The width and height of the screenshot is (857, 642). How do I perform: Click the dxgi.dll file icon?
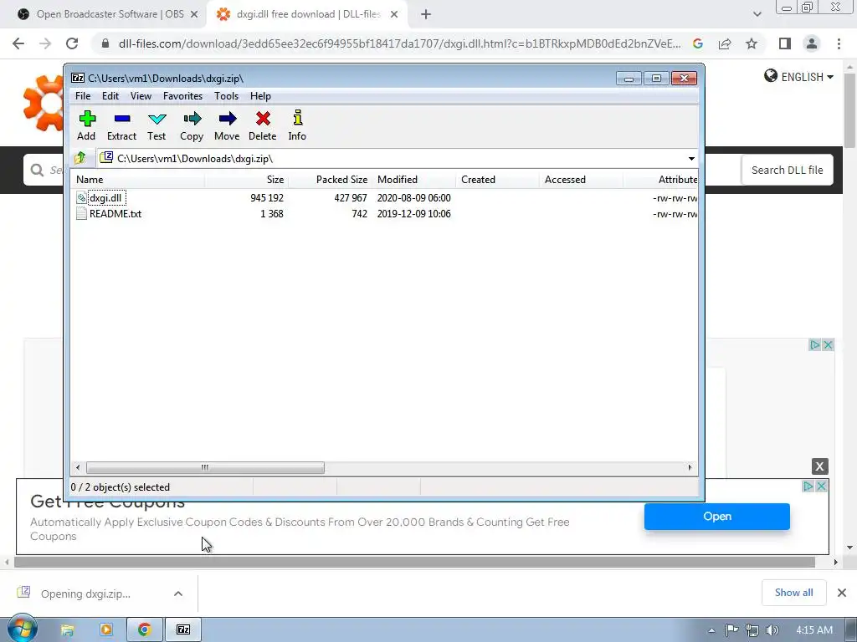pyautogui.click(x=81, y=197)
